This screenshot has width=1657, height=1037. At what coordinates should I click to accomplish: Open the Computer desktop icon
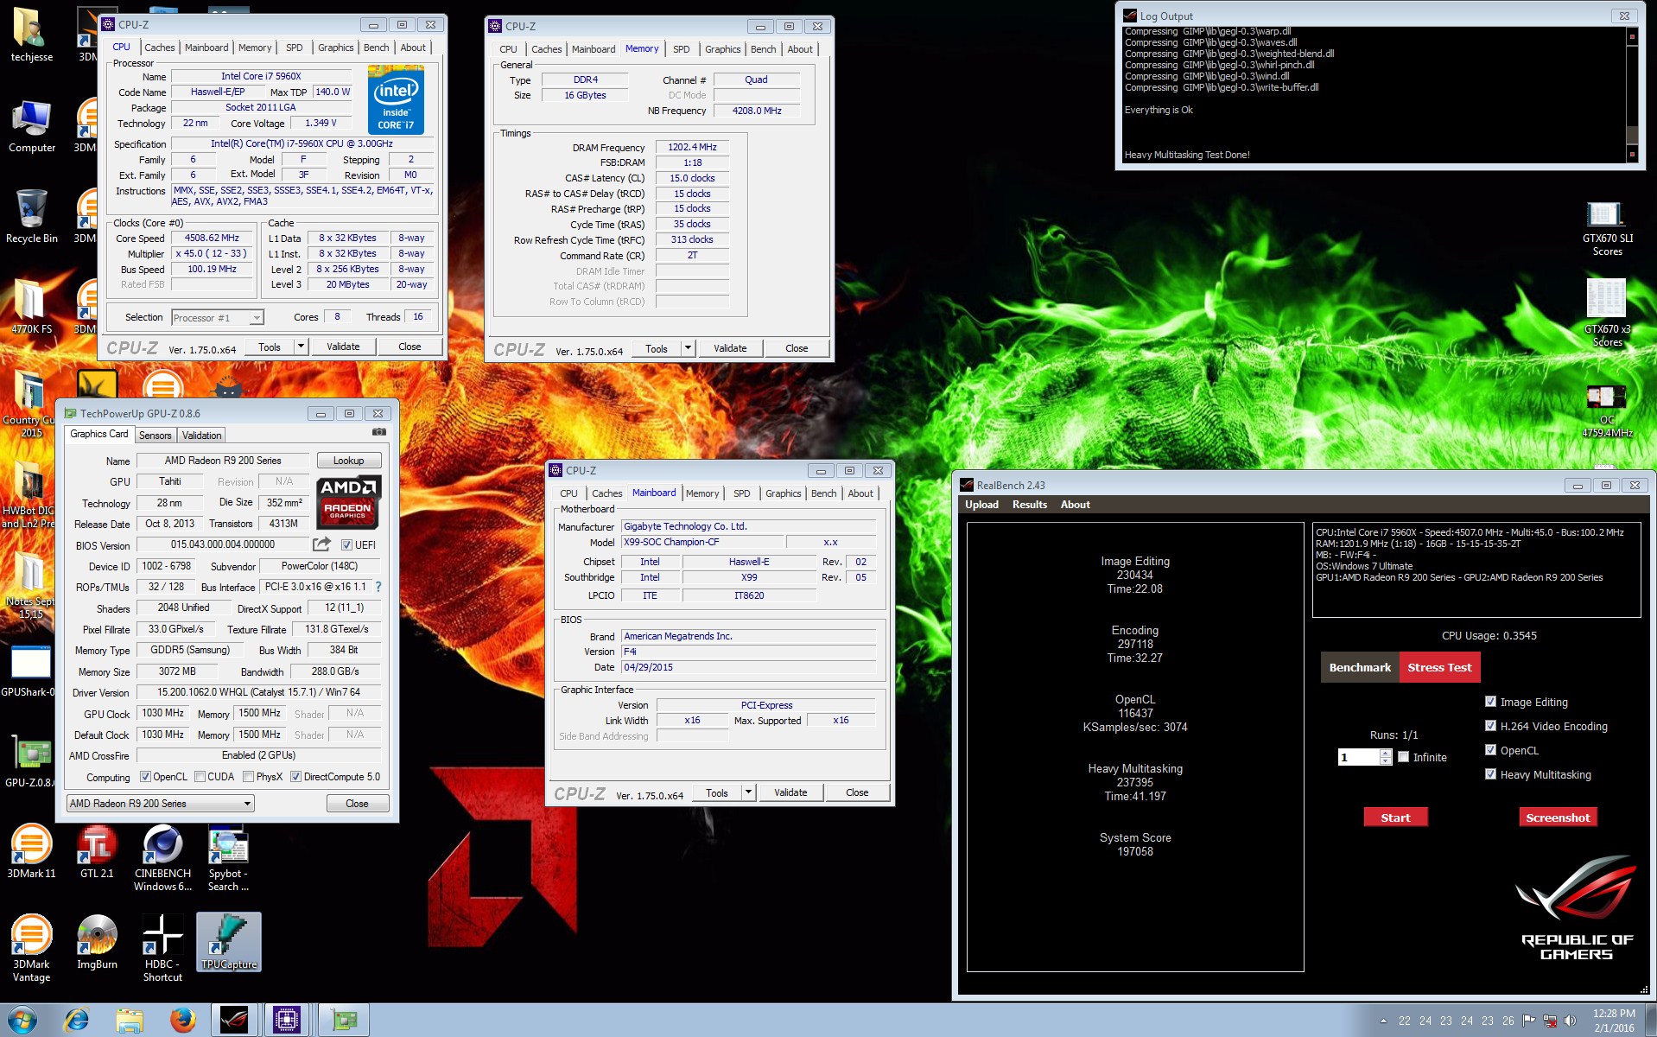(31, 126)
